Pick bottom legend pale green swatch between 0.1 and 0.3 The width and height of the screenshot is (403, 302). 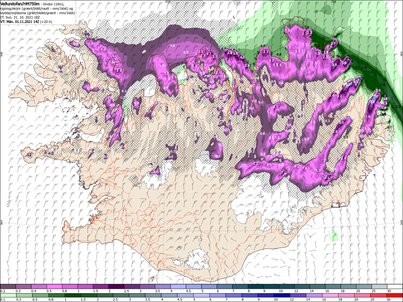coord(8,295)
